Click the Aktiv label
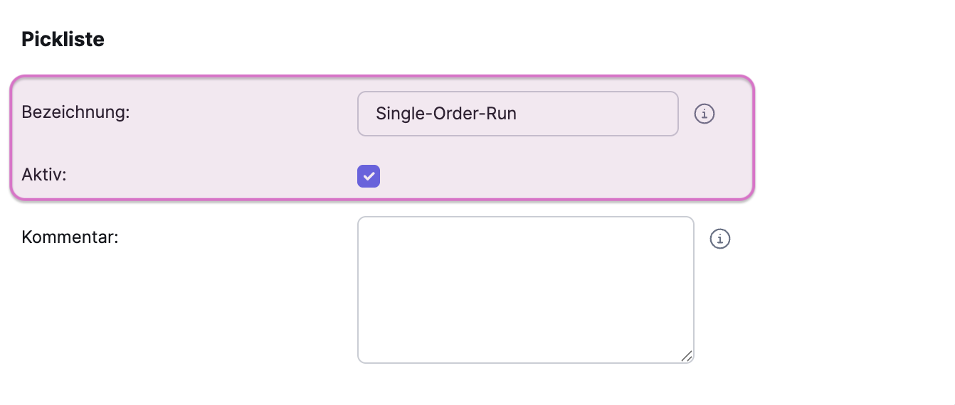The image size is (955, 405). [x=44, y=175]
